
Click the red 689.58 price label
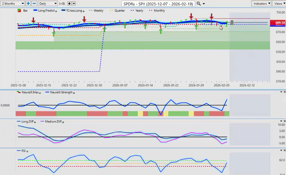coord(278,22)
